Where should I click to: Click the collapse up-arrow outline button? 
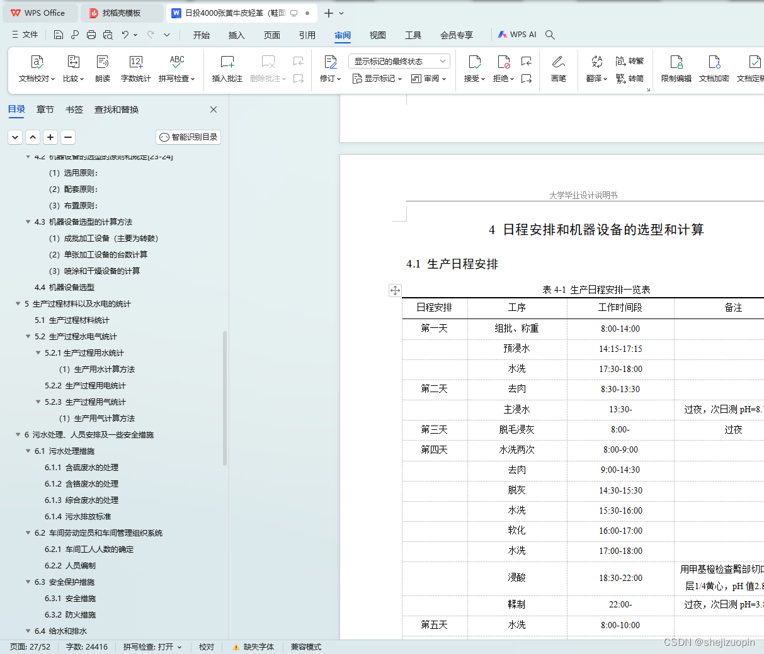tap(33, 137)
